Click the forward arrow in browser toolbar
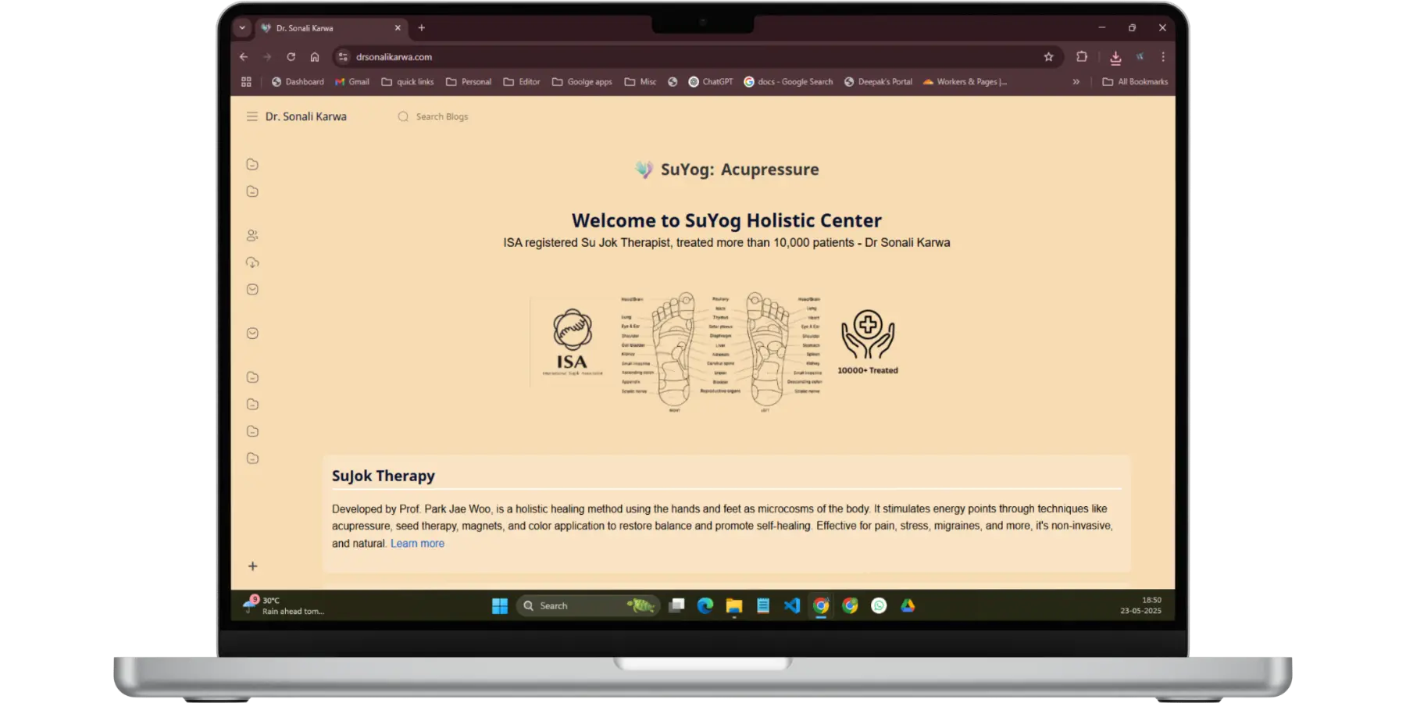 coord(267,57)
